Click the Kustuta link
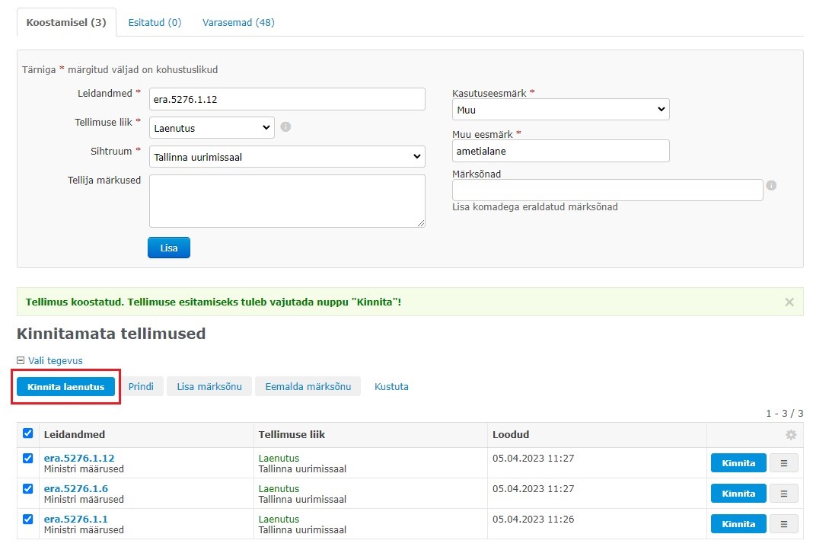813x550 pixels. pyautogui.click(x=391, y=387)
